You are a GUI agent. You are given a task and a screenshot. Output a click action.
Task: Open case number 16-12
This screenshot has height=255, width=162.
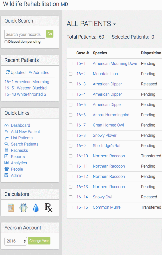pyautogui.click(x=82, y=176)
